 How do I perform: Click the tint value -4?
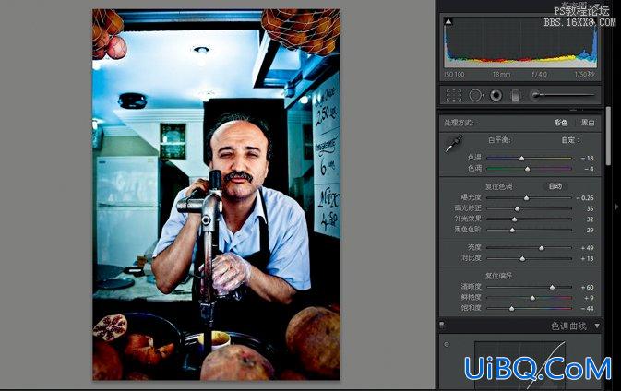[589, 169]
